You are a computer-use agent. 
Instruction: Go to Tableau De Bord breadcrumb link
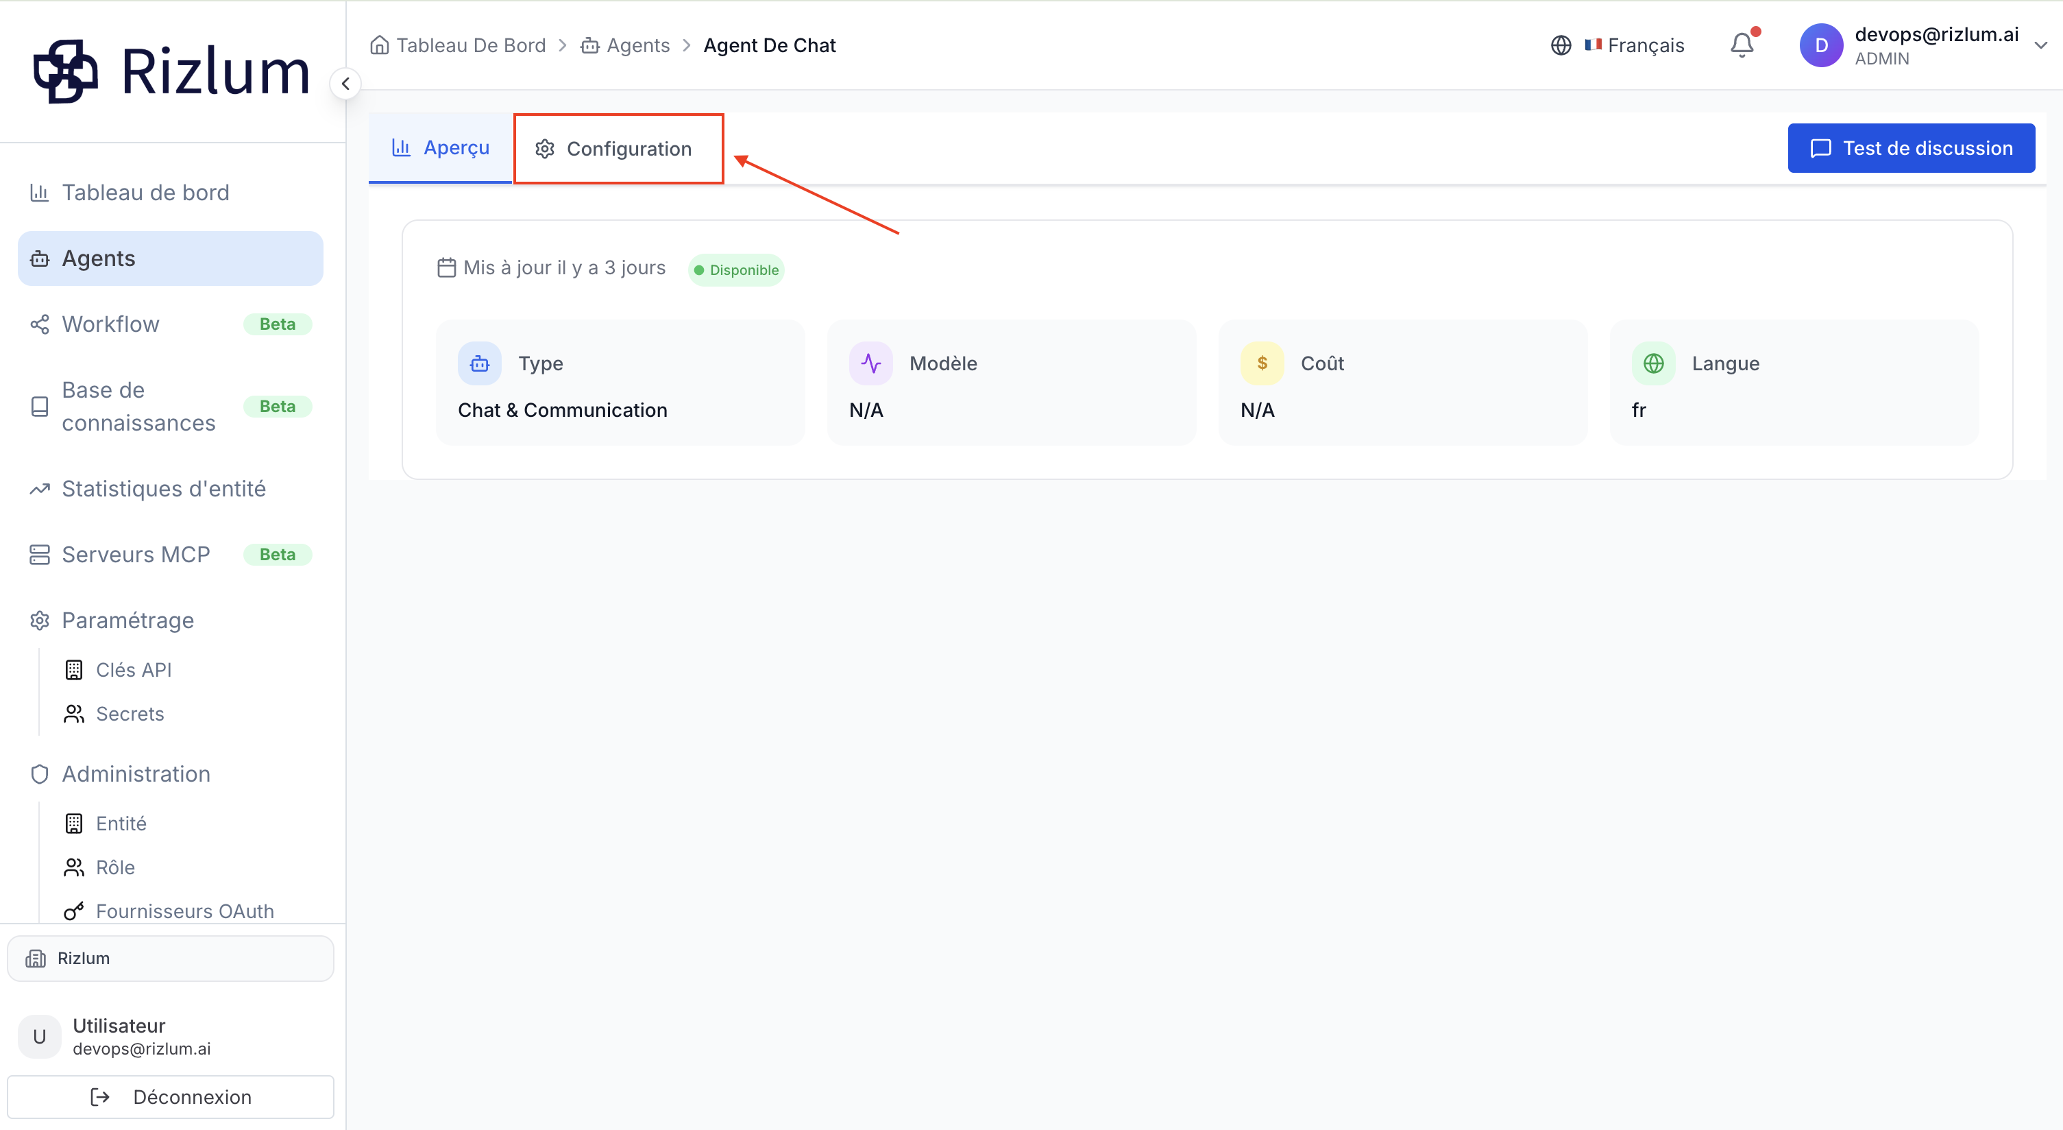click(x=471, y=45)
